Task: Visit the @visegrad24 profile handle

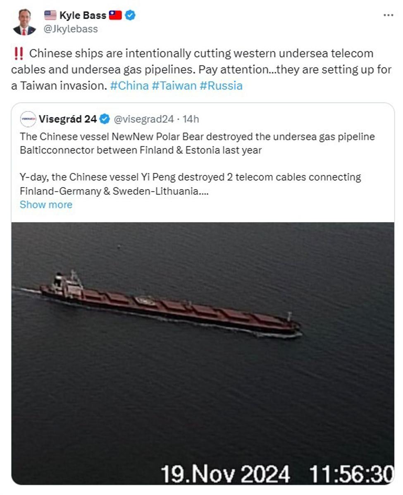Action: coord(145,118)
